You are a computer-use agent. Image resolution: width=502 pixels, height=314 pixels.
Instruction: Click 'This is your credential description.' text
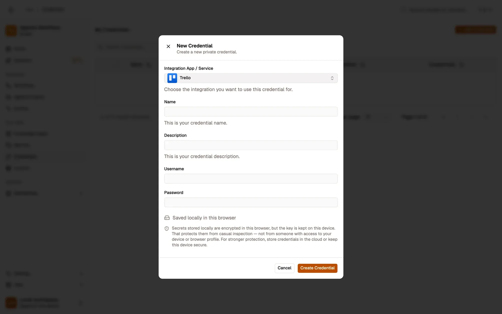tap(202, 156)
